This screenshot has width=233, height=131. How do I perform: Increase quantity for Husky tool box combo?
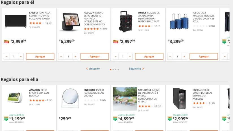[130, 56]
